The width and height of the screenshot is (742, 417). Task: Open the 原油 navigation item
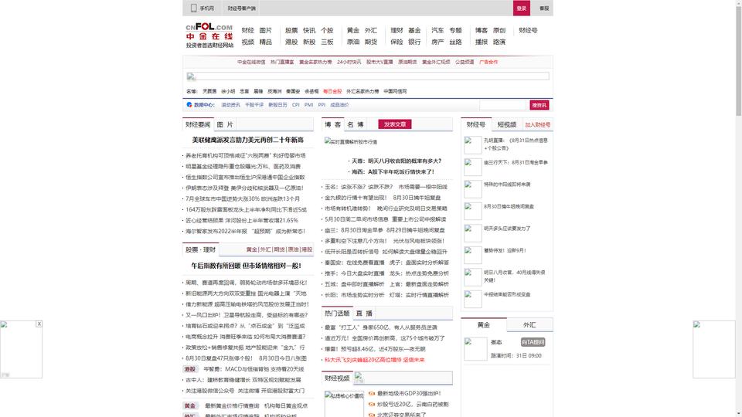pos(353,42)
